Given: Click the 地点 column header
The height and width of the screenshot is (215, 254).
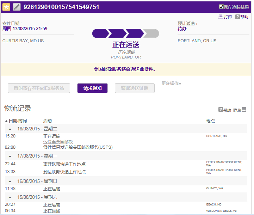Looking at the screenshot, I should click(x=210, y=121).
